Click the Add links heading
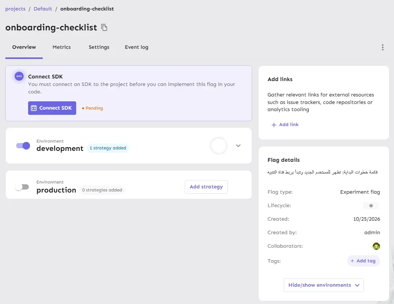This screenshot has height=304, width=394. pos(280,80)
